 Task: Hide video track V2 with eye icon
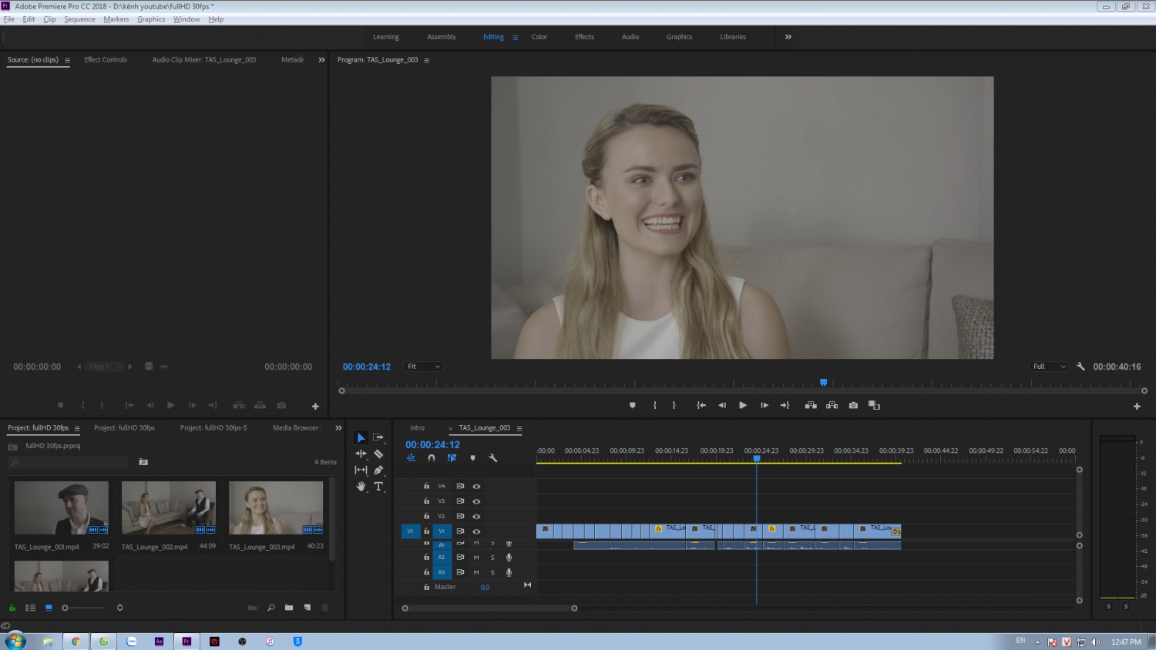(476, 517)
